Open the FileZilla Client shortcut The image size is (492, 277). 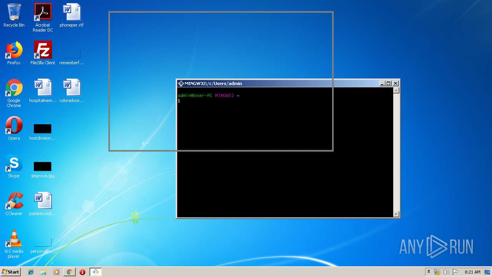click(x=43, y=53)
